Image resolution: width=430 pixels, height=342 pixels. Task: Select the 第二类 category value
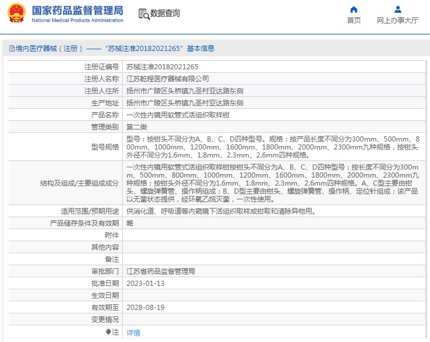coord(136,127)
